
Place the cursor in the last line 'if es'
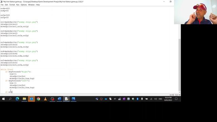click(8, 92)
